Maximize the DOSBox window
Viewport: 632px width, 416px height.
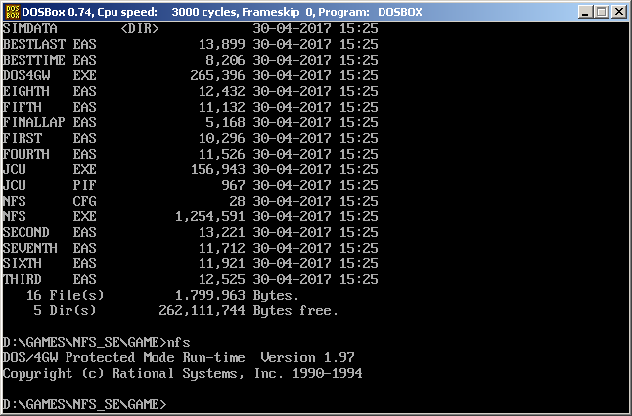click(x=602, y=12)
